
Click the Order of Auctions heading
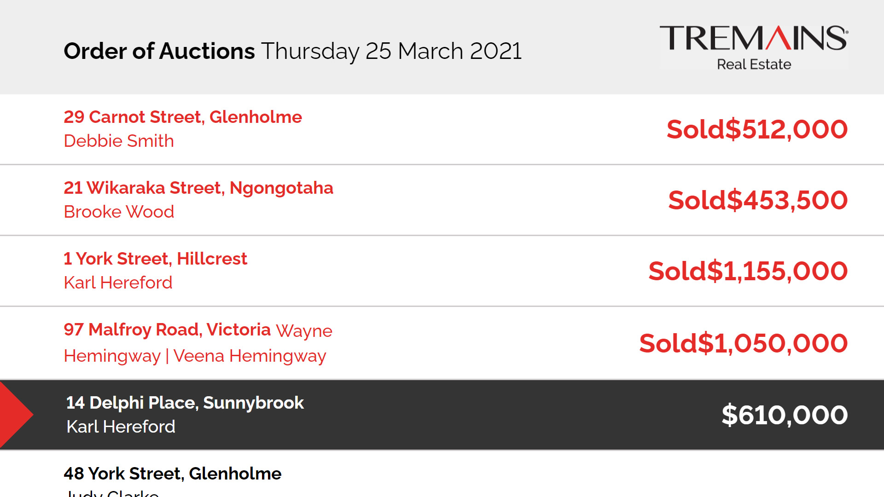[159, 51]
